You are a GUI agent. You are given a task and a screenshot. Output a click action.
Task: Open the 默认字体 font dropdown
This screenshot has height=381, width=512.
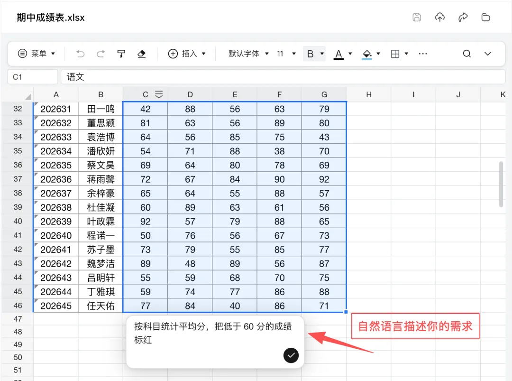pos(248,54)
